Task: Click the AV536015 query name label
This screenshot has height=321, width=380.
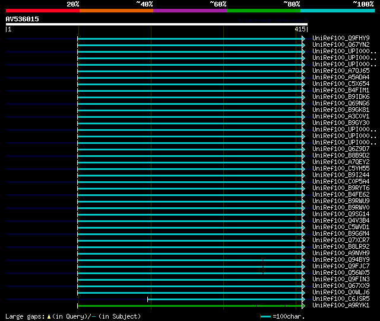Action: [x=23, y=19]
